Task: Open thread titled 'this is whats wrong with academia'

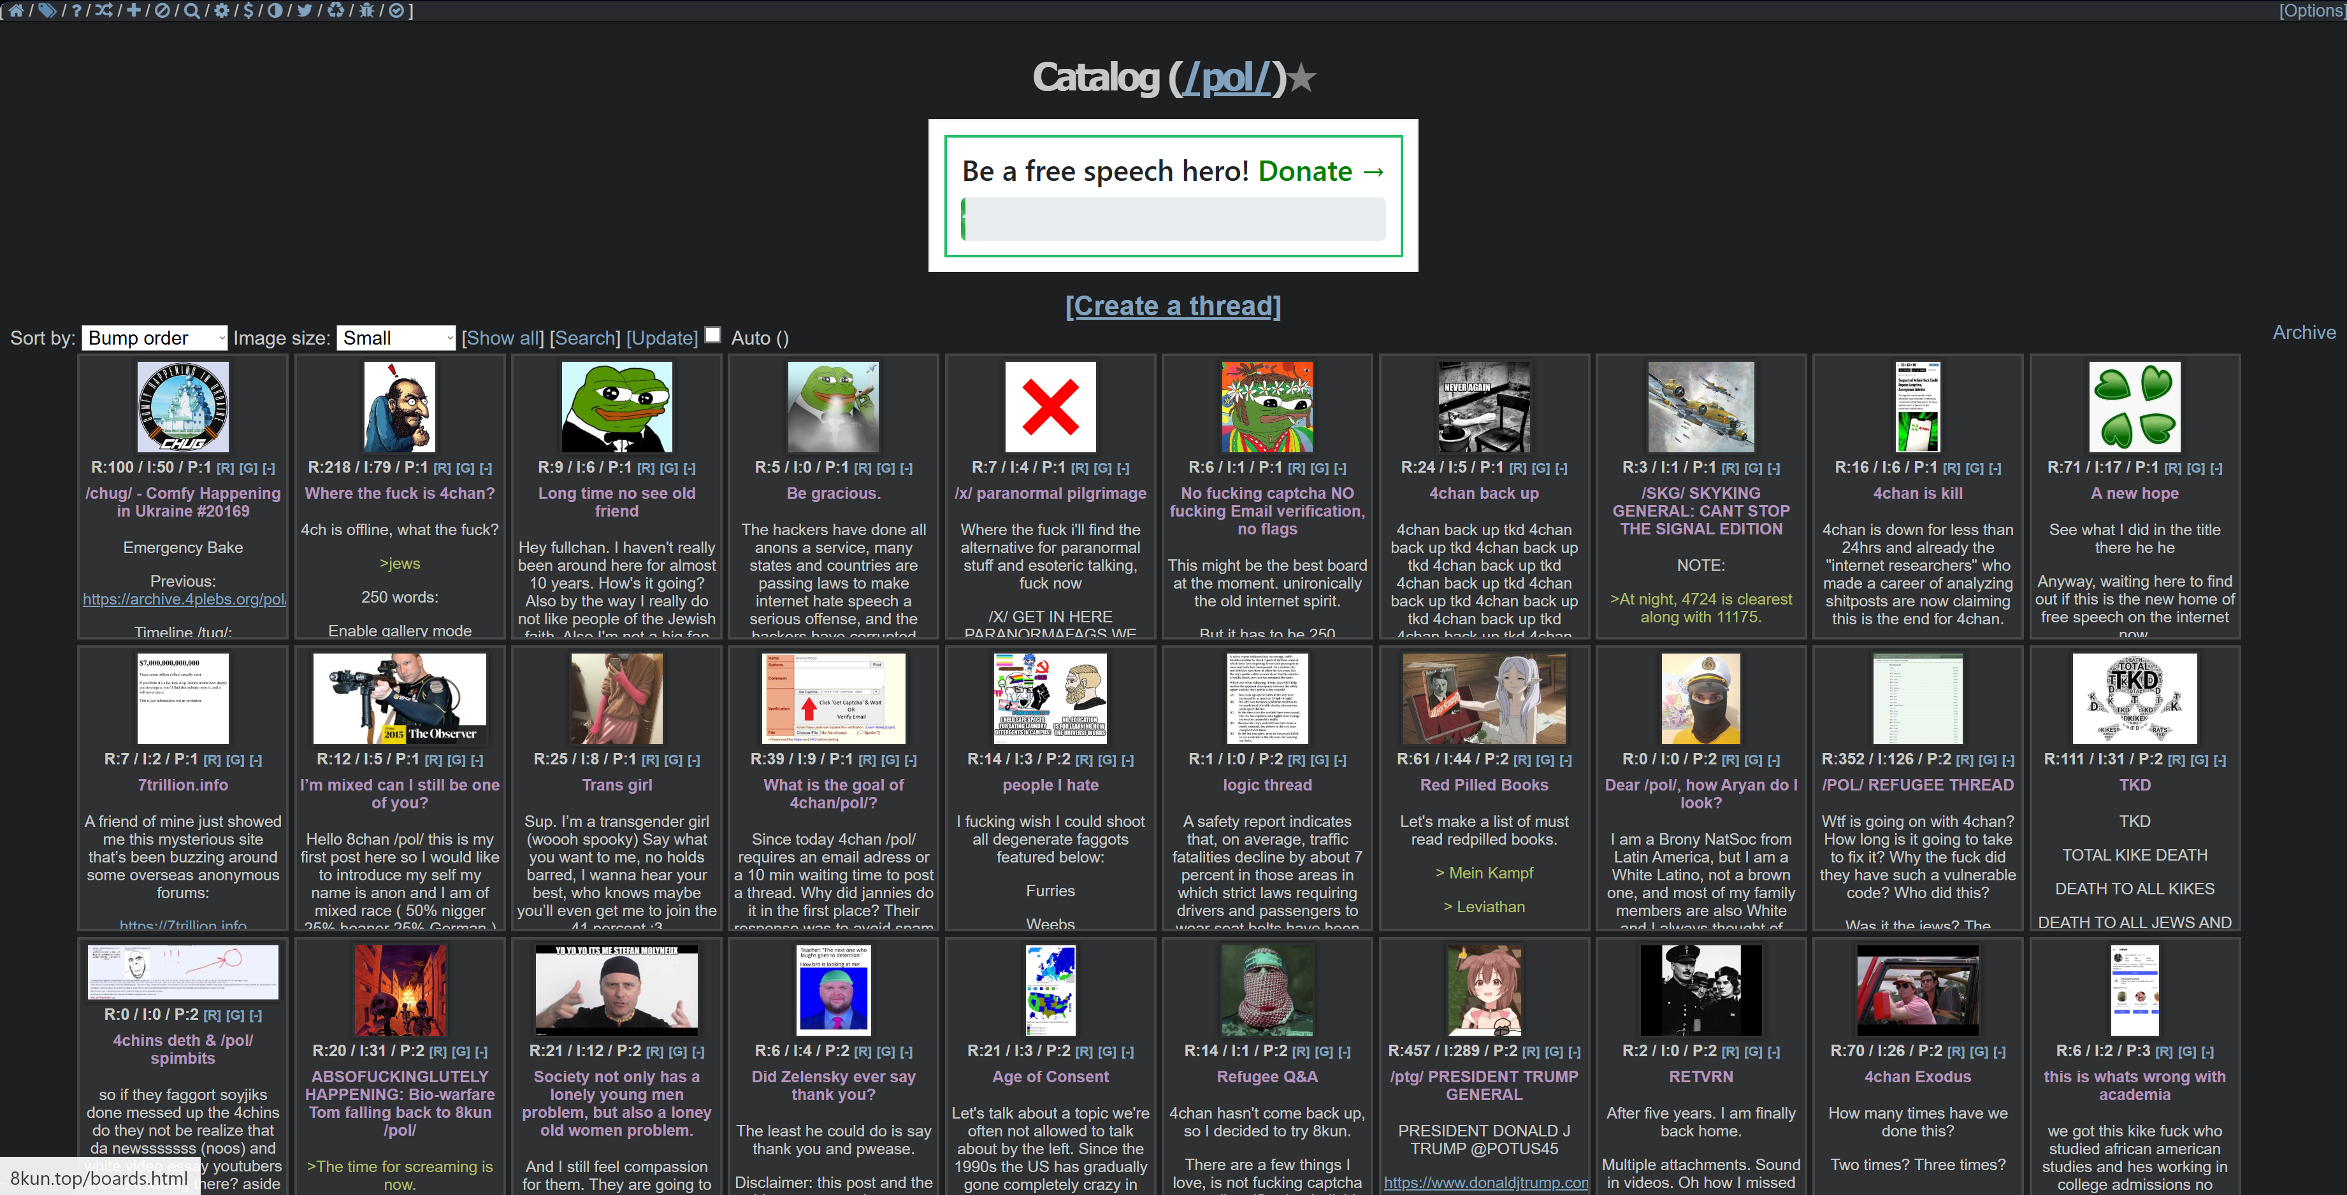Action: 2134,1085
